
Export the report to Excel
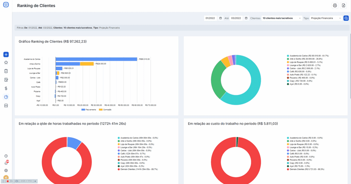tap(344, 6)
